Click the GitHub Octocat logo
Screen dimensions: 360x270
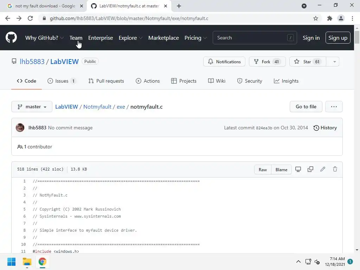click(x=11, y=38)
